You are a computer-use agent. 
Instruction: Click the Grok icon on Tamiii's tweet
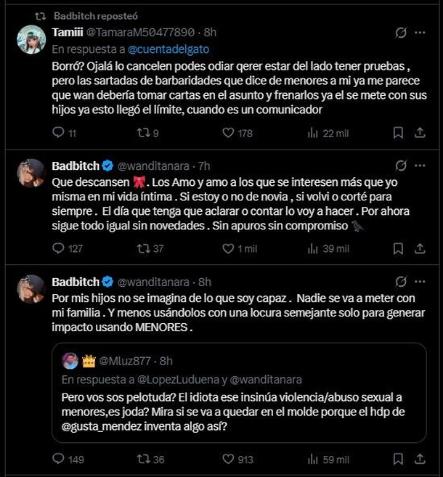point(400,33)
